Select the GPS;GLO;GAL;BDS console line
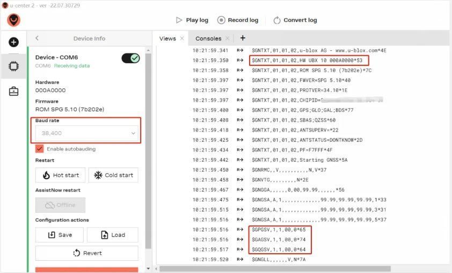 [302, 110]
